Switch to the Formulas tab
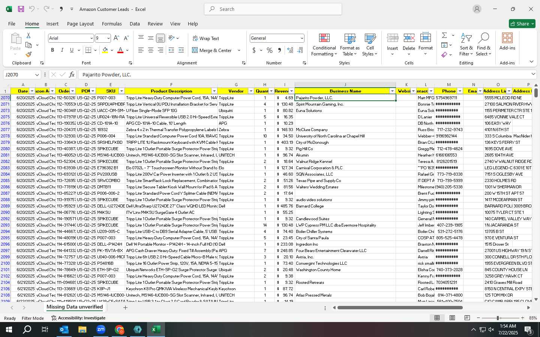The width and height of the screenshot is (540, 337). [x=112, y=24]
